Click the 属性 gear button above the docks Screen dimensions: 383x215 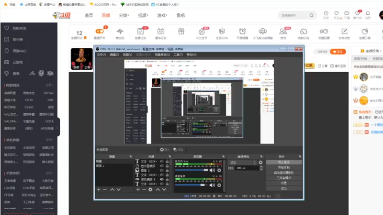[x=165, y=150]
